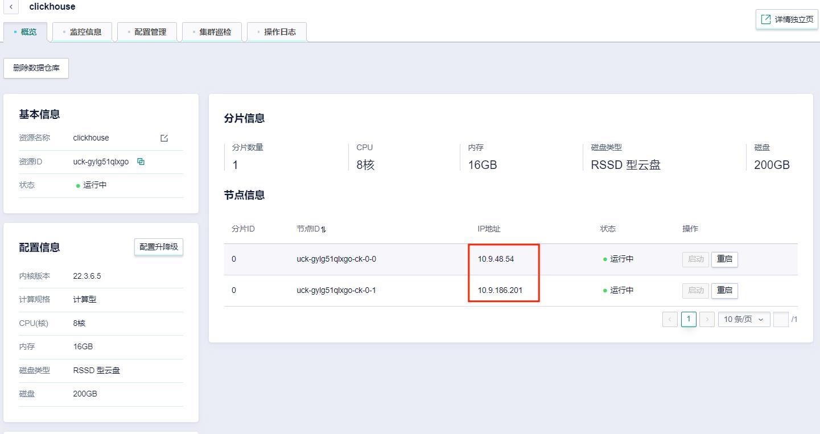Viewport: 820px width, 434px height.
Task: Sort the table by 节点ID column
Action: click(323, 229)
